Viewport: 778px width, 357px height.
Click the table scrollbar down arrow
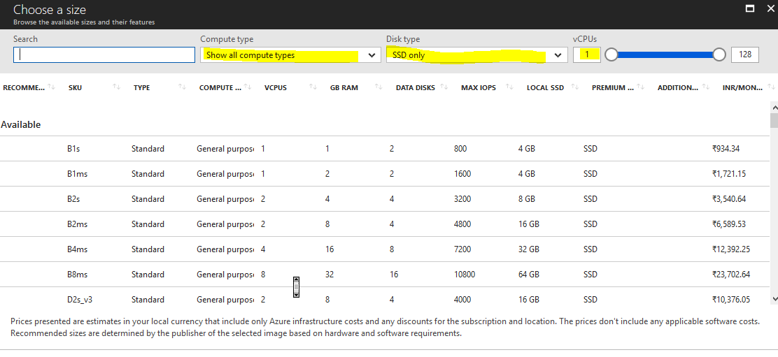click(x=774, y=299)
